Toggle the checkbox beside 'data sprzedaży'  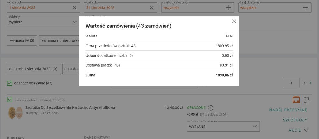click(x=10, y=100)
